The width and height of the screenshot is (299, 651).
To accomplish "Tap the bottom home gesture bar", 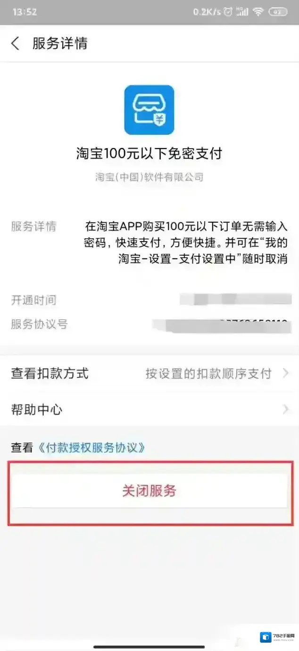I will (x=149, y=647).
